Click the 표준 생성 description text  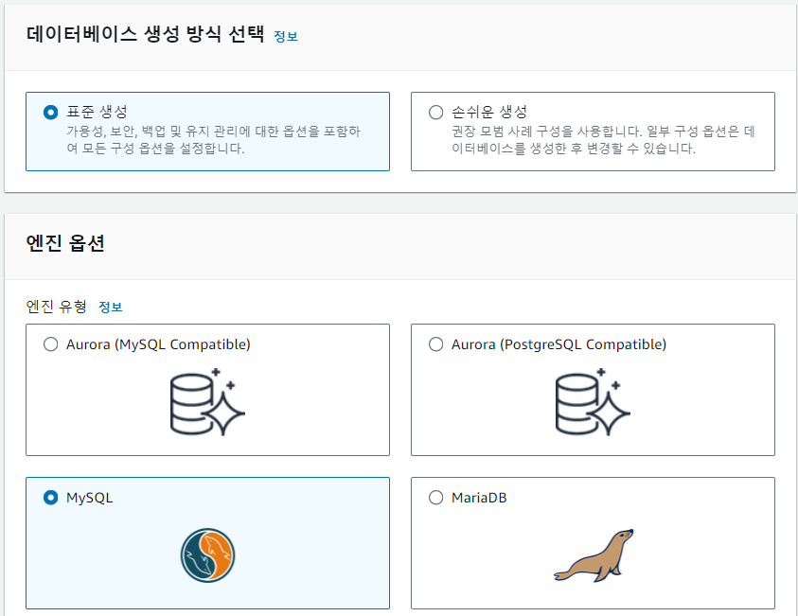pos(213,140)
